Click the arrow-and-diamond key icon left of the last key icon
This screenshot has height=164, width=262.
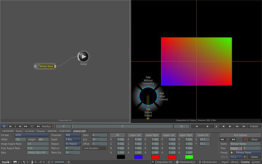coord(237,126)
